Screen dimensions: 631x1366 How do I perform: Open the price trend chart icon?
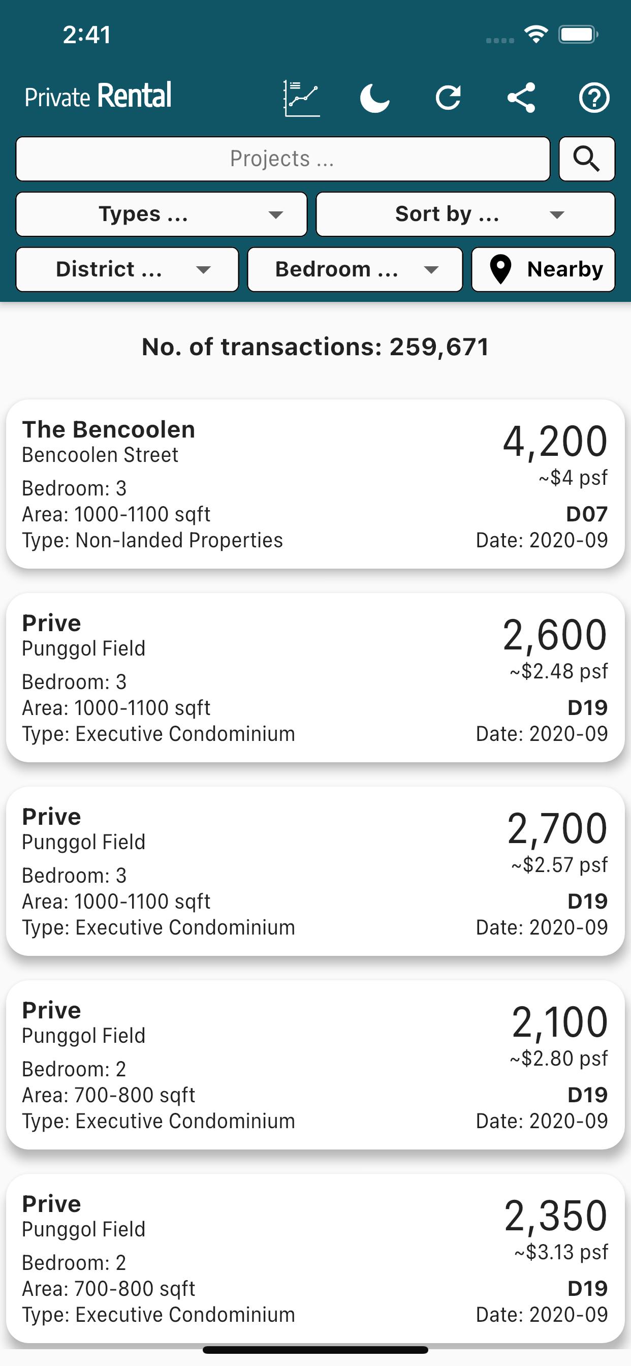pos(302,98)
